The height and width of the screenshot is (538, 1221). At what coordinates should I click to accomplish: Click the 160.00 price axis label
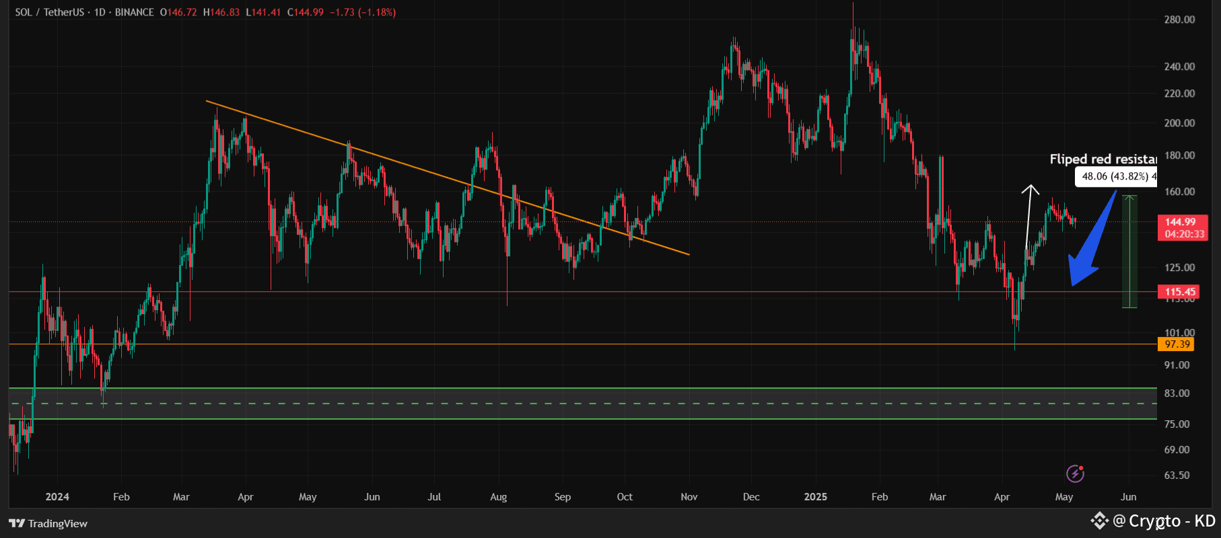(x=1179, y=192)
